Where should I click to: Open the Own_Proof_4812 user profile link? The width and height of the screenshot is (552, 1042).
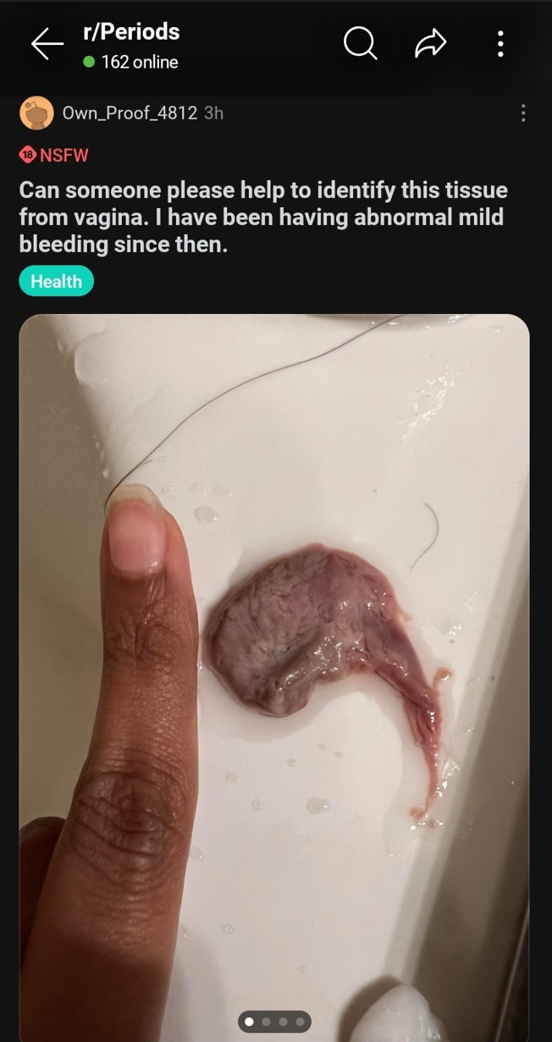coord(130,113)
